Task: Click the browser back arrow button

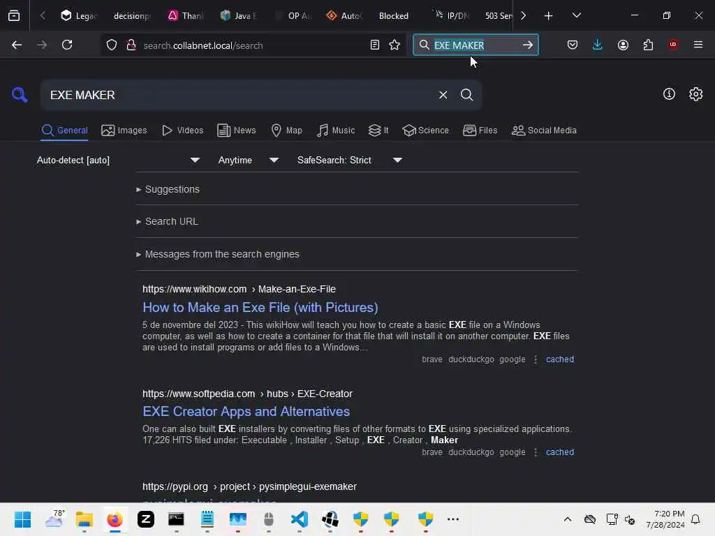Action: [17, 45]
